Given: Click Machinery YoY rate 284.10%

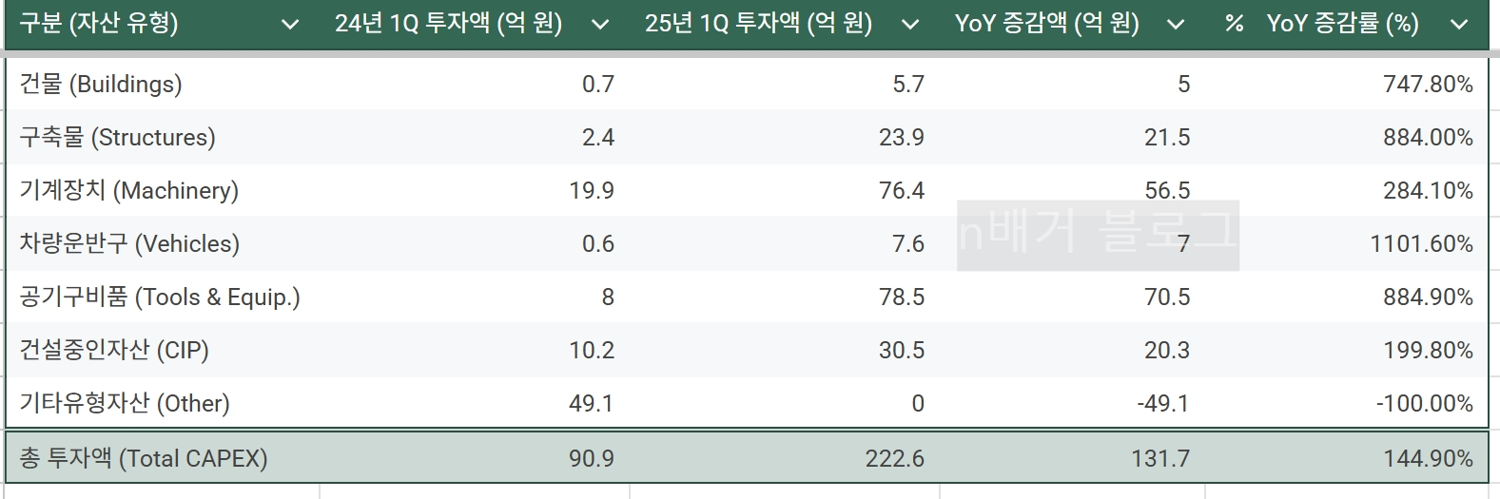Looking at the screenshot, I should click(1428, 190).
